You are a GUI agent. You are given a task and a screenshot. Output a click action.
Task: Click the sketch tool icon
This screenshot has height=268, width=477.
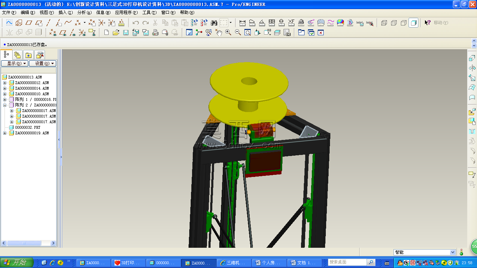coord(9,23)
